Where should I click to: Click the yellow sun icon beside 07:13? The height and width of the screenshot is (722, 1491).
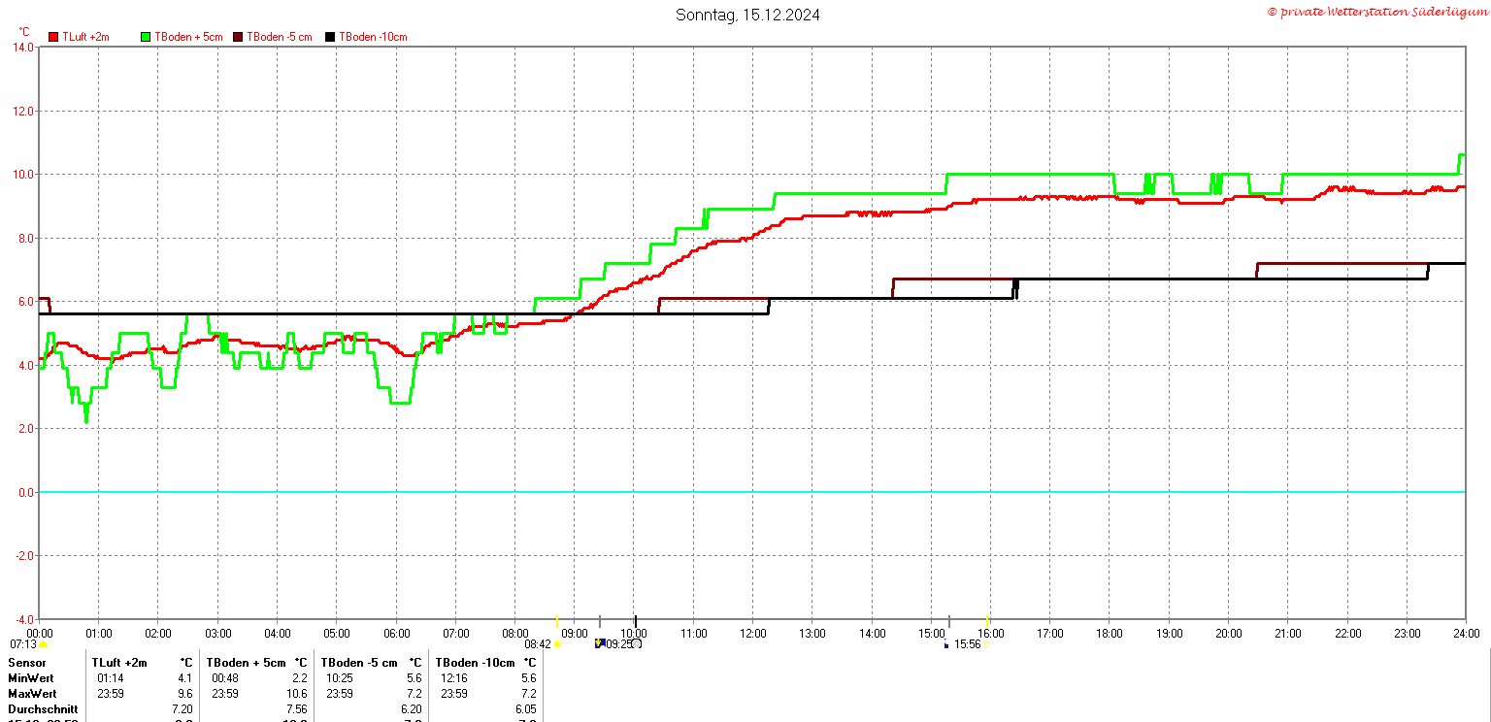click(43, 644)
